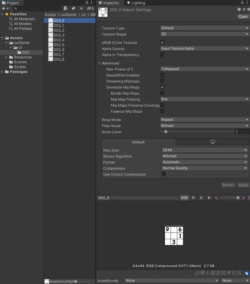Open Max Size dropdown
Viewport: 250px width, 284px height.
205,150
